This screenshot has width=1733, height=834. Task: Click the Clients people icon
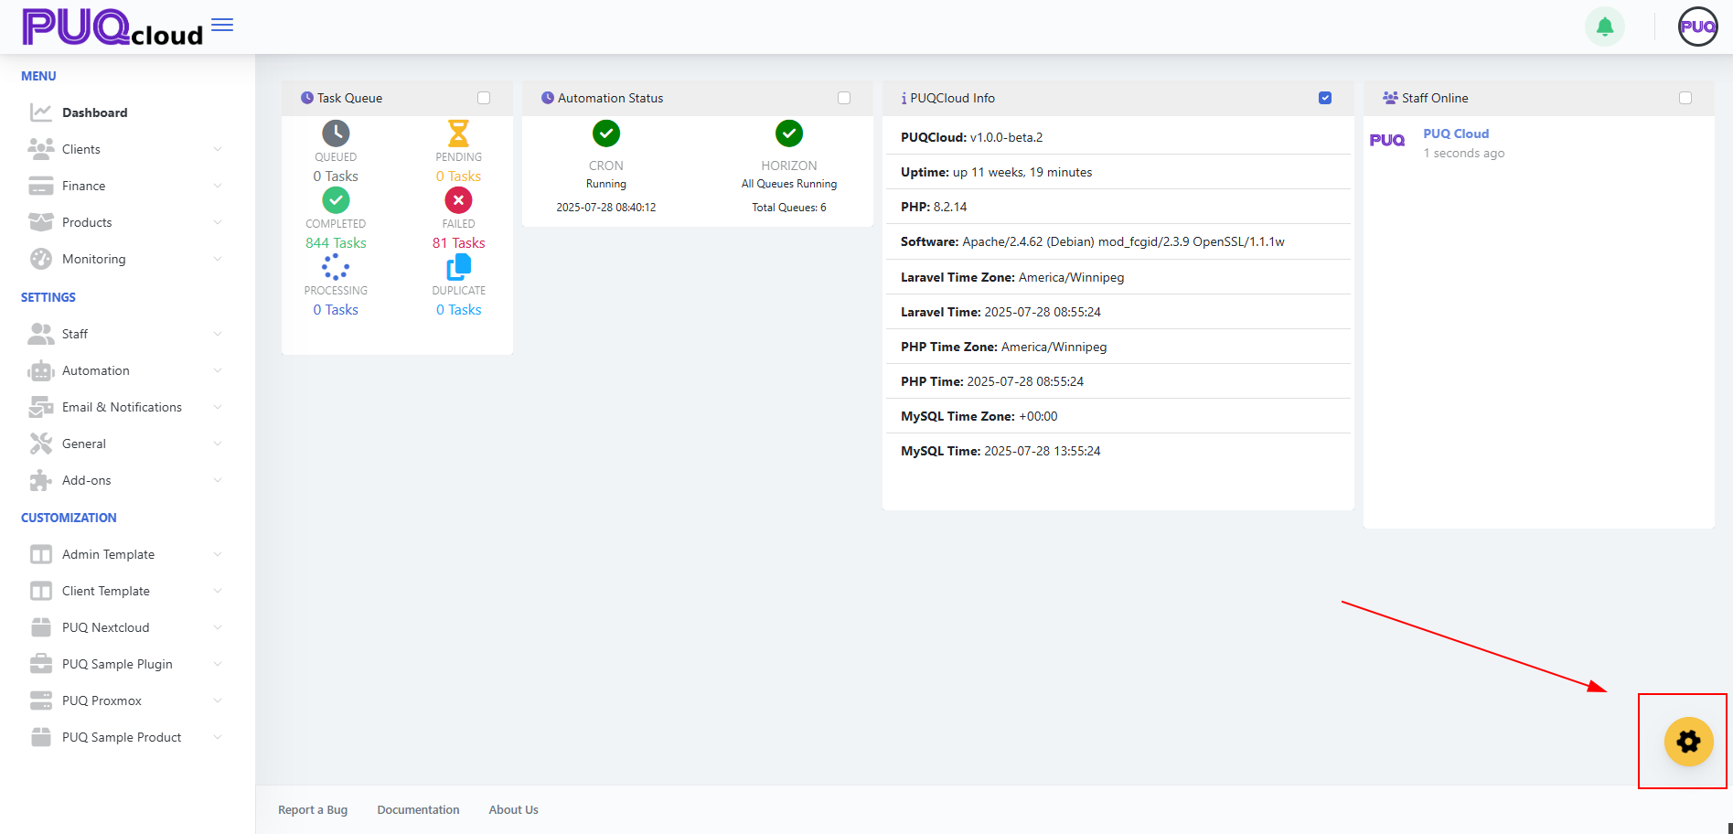point(41,149)
